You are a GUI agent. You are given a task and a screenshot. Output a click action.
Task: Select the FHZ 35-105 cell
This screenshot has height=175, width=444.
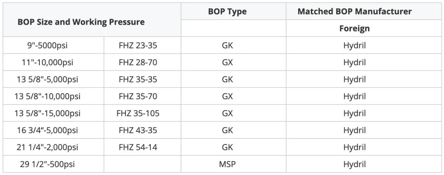tap(138, 113)
